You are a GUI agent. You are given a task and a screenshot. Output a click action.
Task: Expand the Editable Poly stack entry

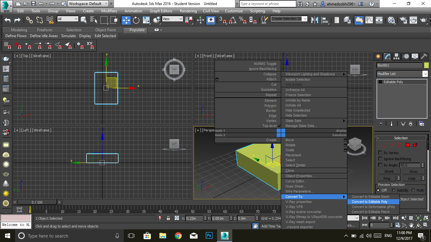click(380, 82)
